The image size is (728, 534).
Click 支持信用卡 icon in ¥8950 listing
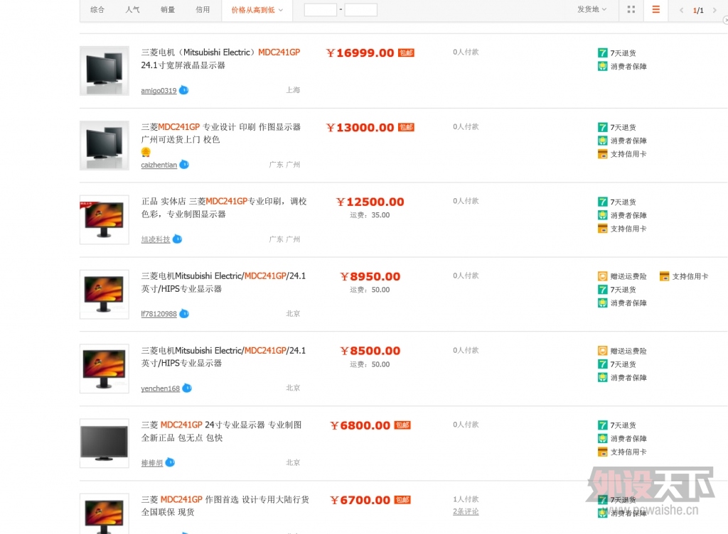pyautogui.click(x=665, y=276)
